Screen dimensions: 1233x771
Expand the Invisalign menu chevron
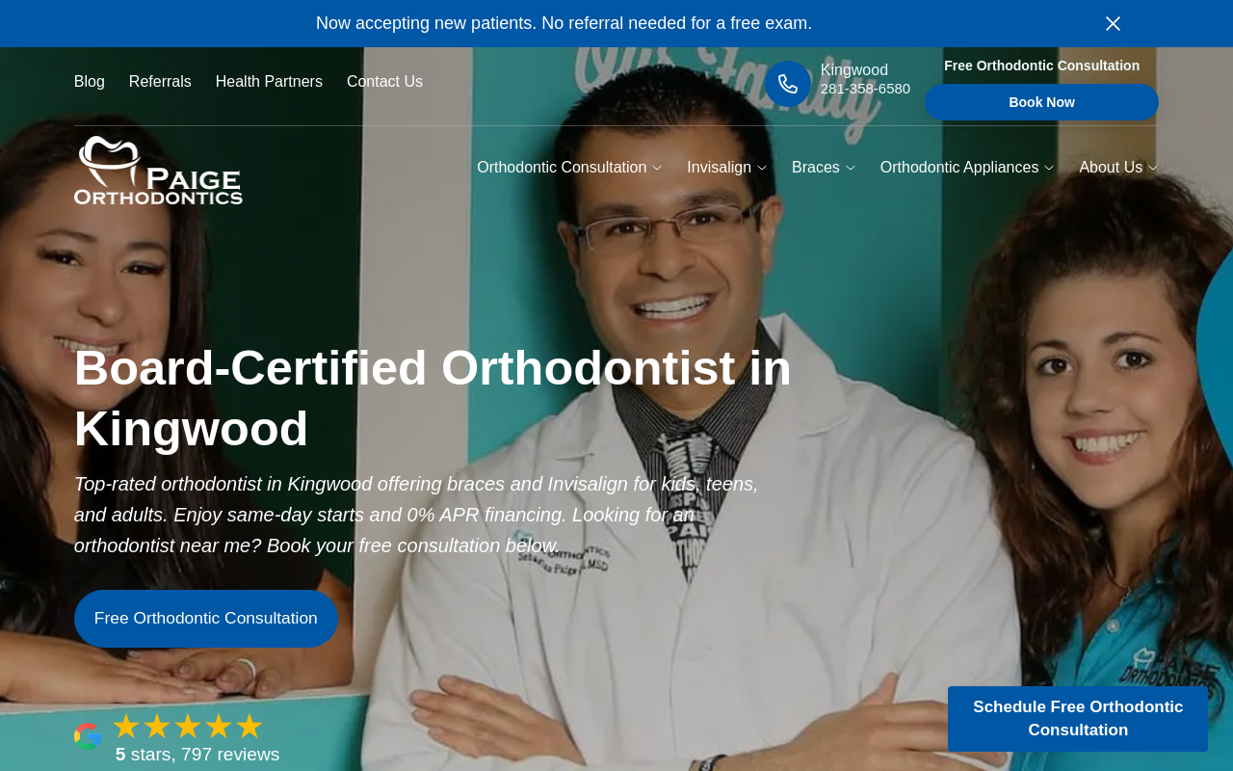pos(762,168)
